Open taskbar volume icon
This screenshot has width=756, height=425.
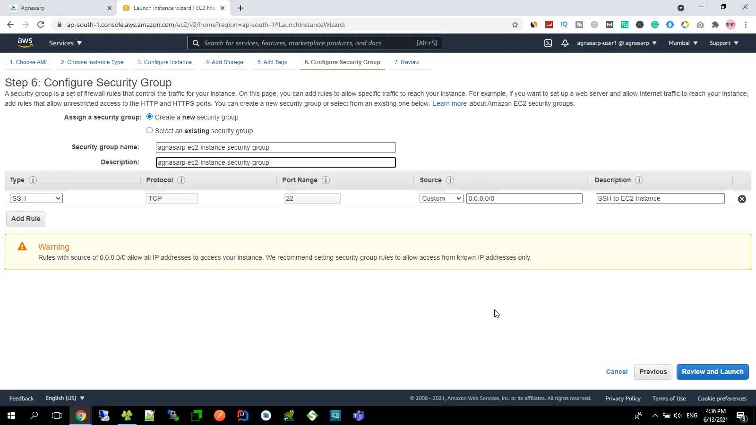point(678,416)
